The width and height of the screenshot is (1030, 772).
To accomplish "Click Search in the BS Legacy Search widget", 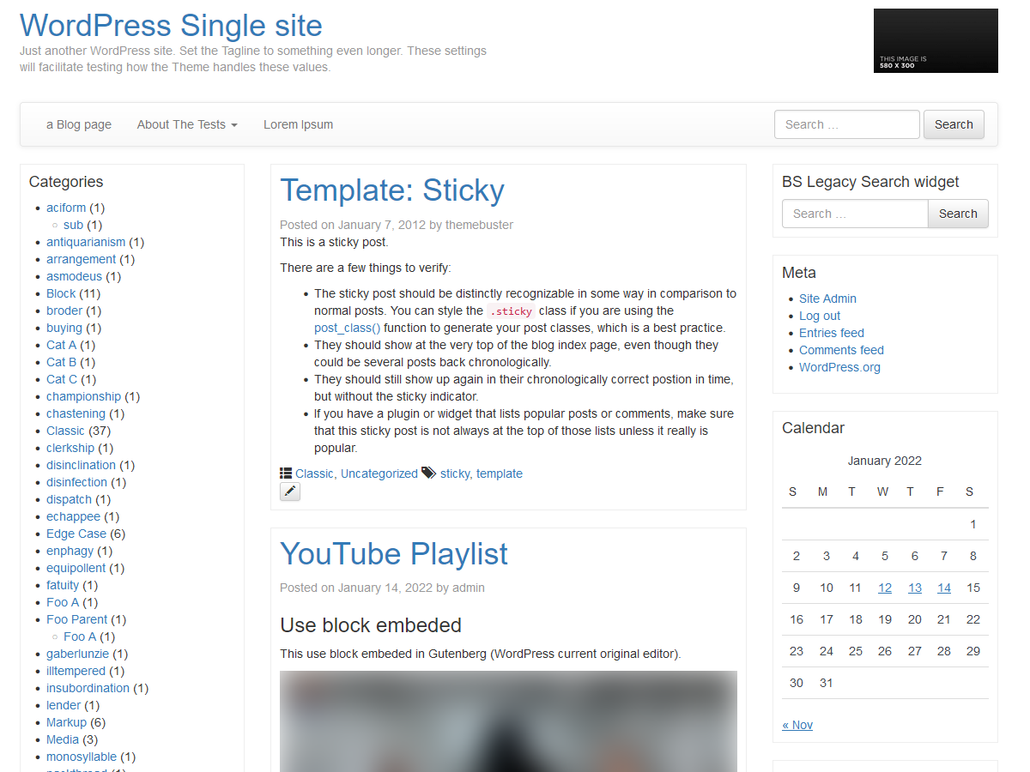I will tap(958, 213).
